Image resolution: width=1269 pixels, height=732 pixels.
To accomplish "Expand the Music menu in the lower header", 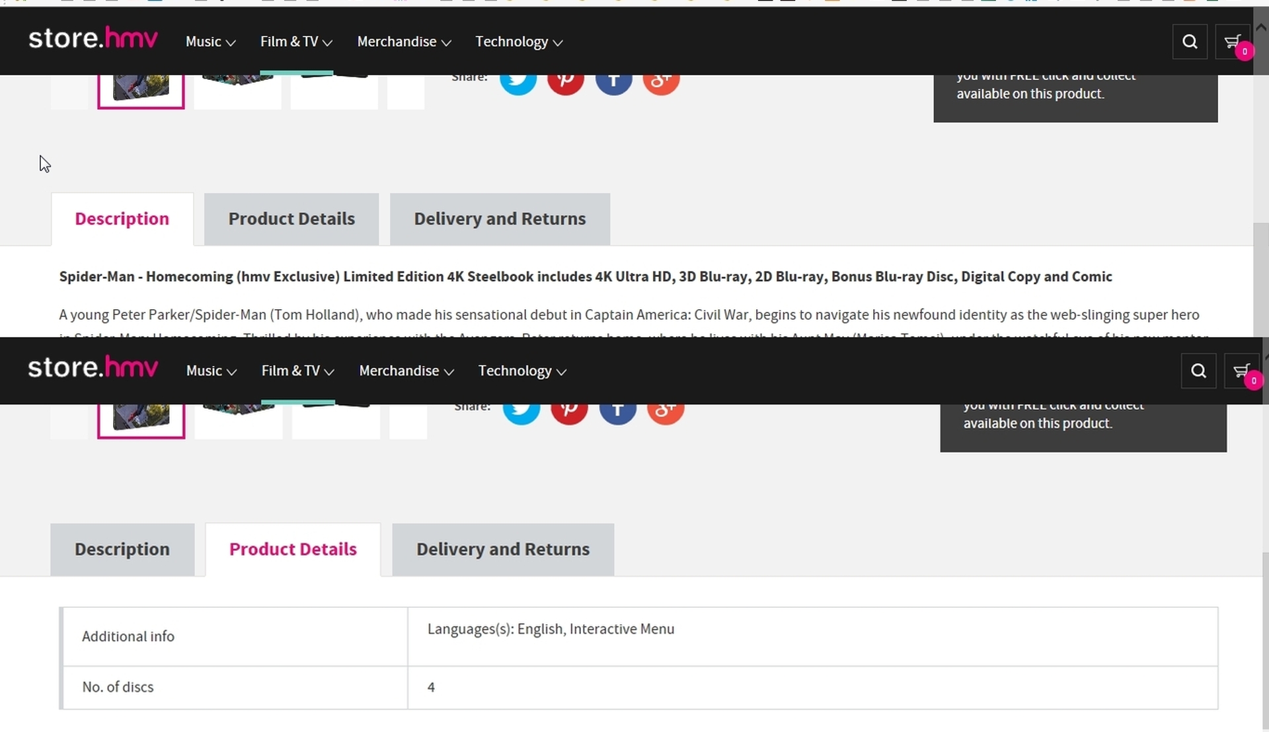I will click(x=211, y=371).
